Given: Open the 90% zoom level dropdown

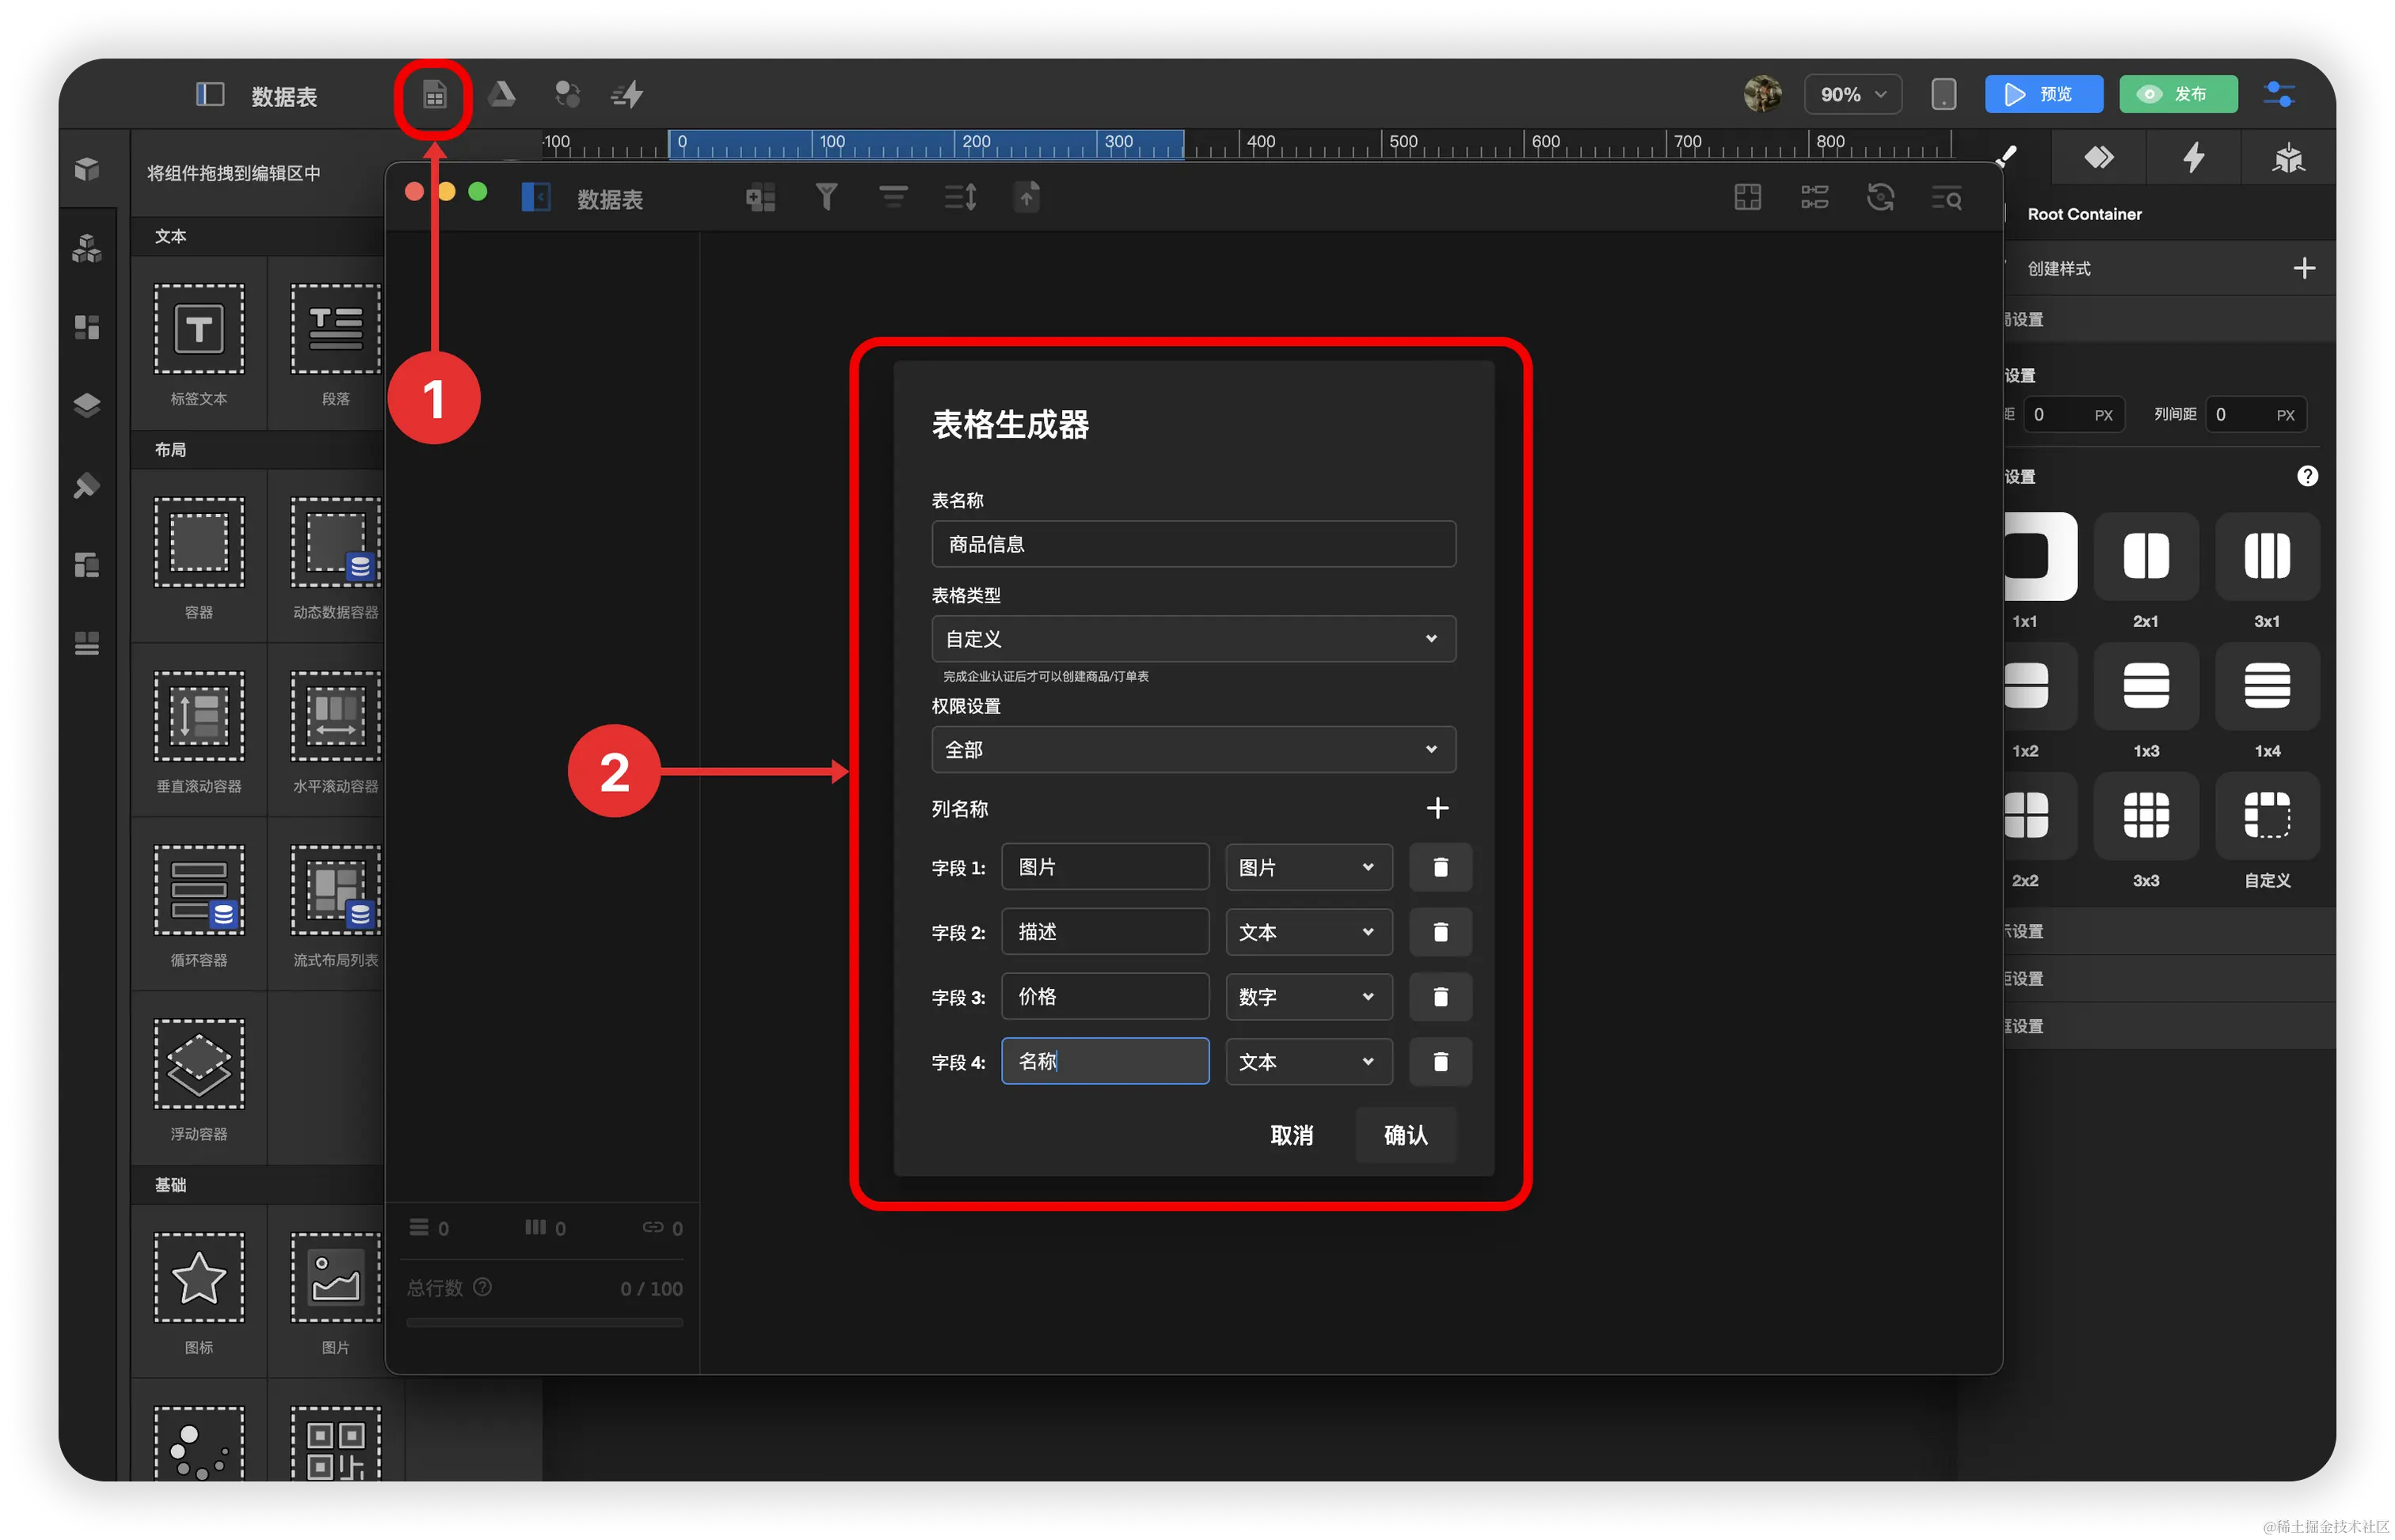Looking at the screenshot, I should pos(1852,94).
